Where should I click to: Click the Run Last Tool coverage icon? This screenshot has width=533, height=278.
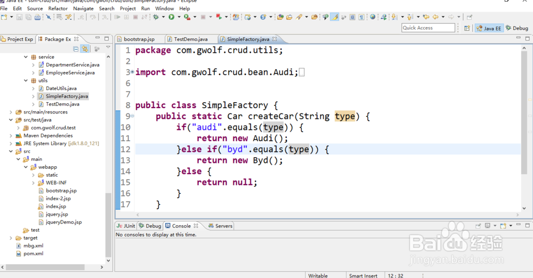[x=187, y=17]
